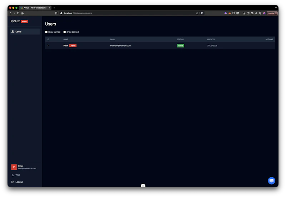Open the blue chat bubble widget
286x197 pixels.
271,181
